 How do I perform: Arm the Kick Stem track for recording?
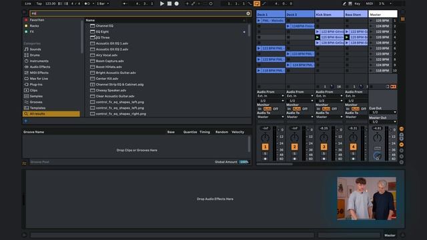pos(324,159)
